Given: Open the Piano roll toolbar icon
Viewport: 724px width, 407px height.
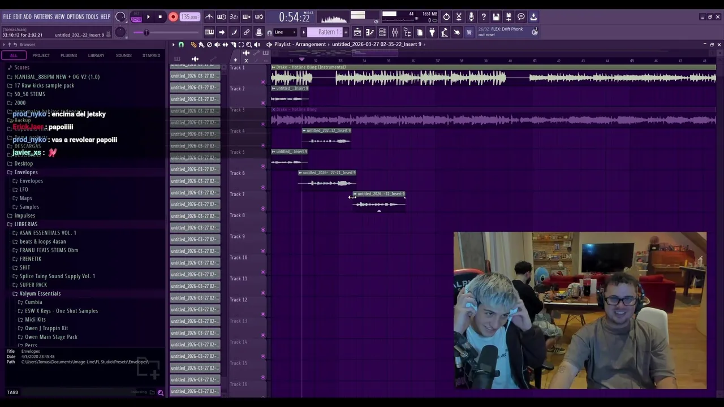Looking at the screenshot, I should coord(370,32).
